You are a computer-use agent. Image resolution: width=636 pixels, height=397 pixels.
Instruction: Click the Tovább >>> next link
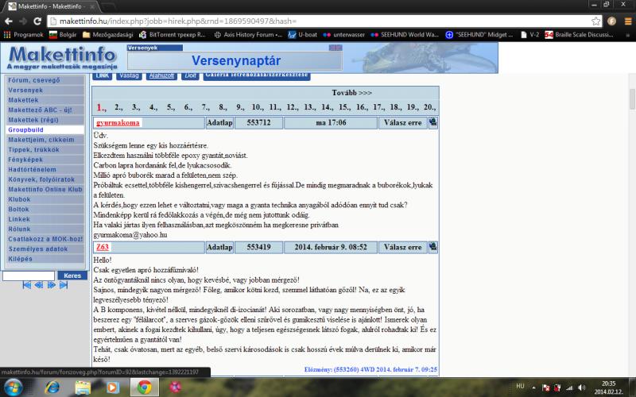click(x=351, y=93)
